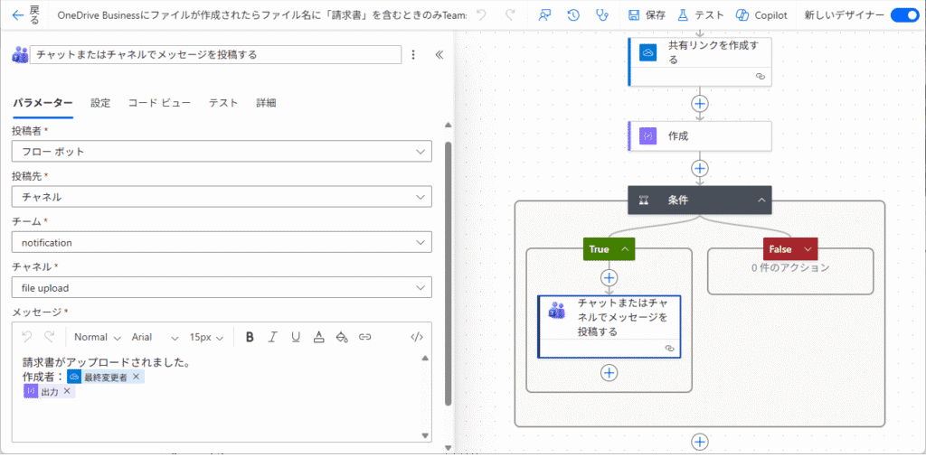Undo the last designer change in top bar
This screenshot has width=926, height=457.
(x=482, y=15)
